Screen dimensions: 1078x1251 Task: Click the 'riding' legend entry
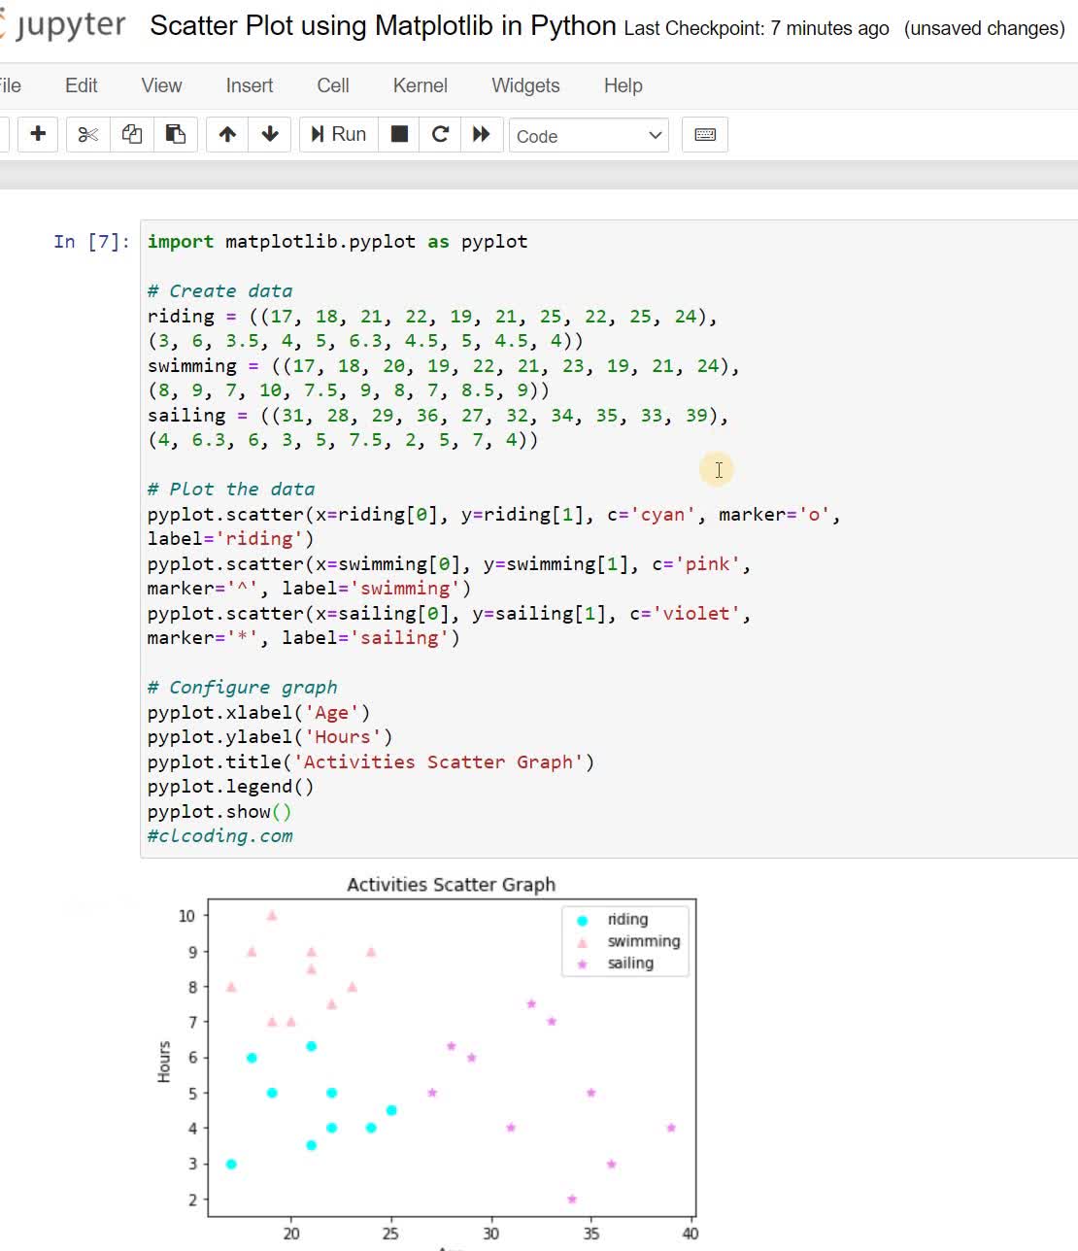pos(627,919)
